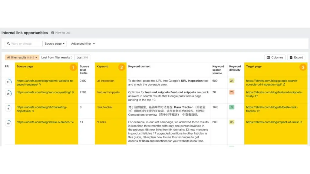Click the Keyword column header
Image resolution: width=310 pixels, height=174 pixels.
click(102, 66)
